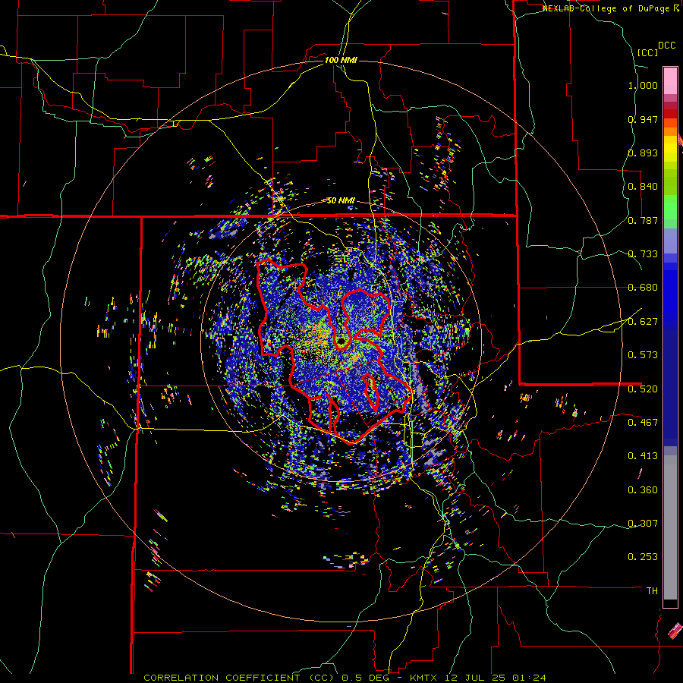Select the 0.573 legend value

[643, 355]
